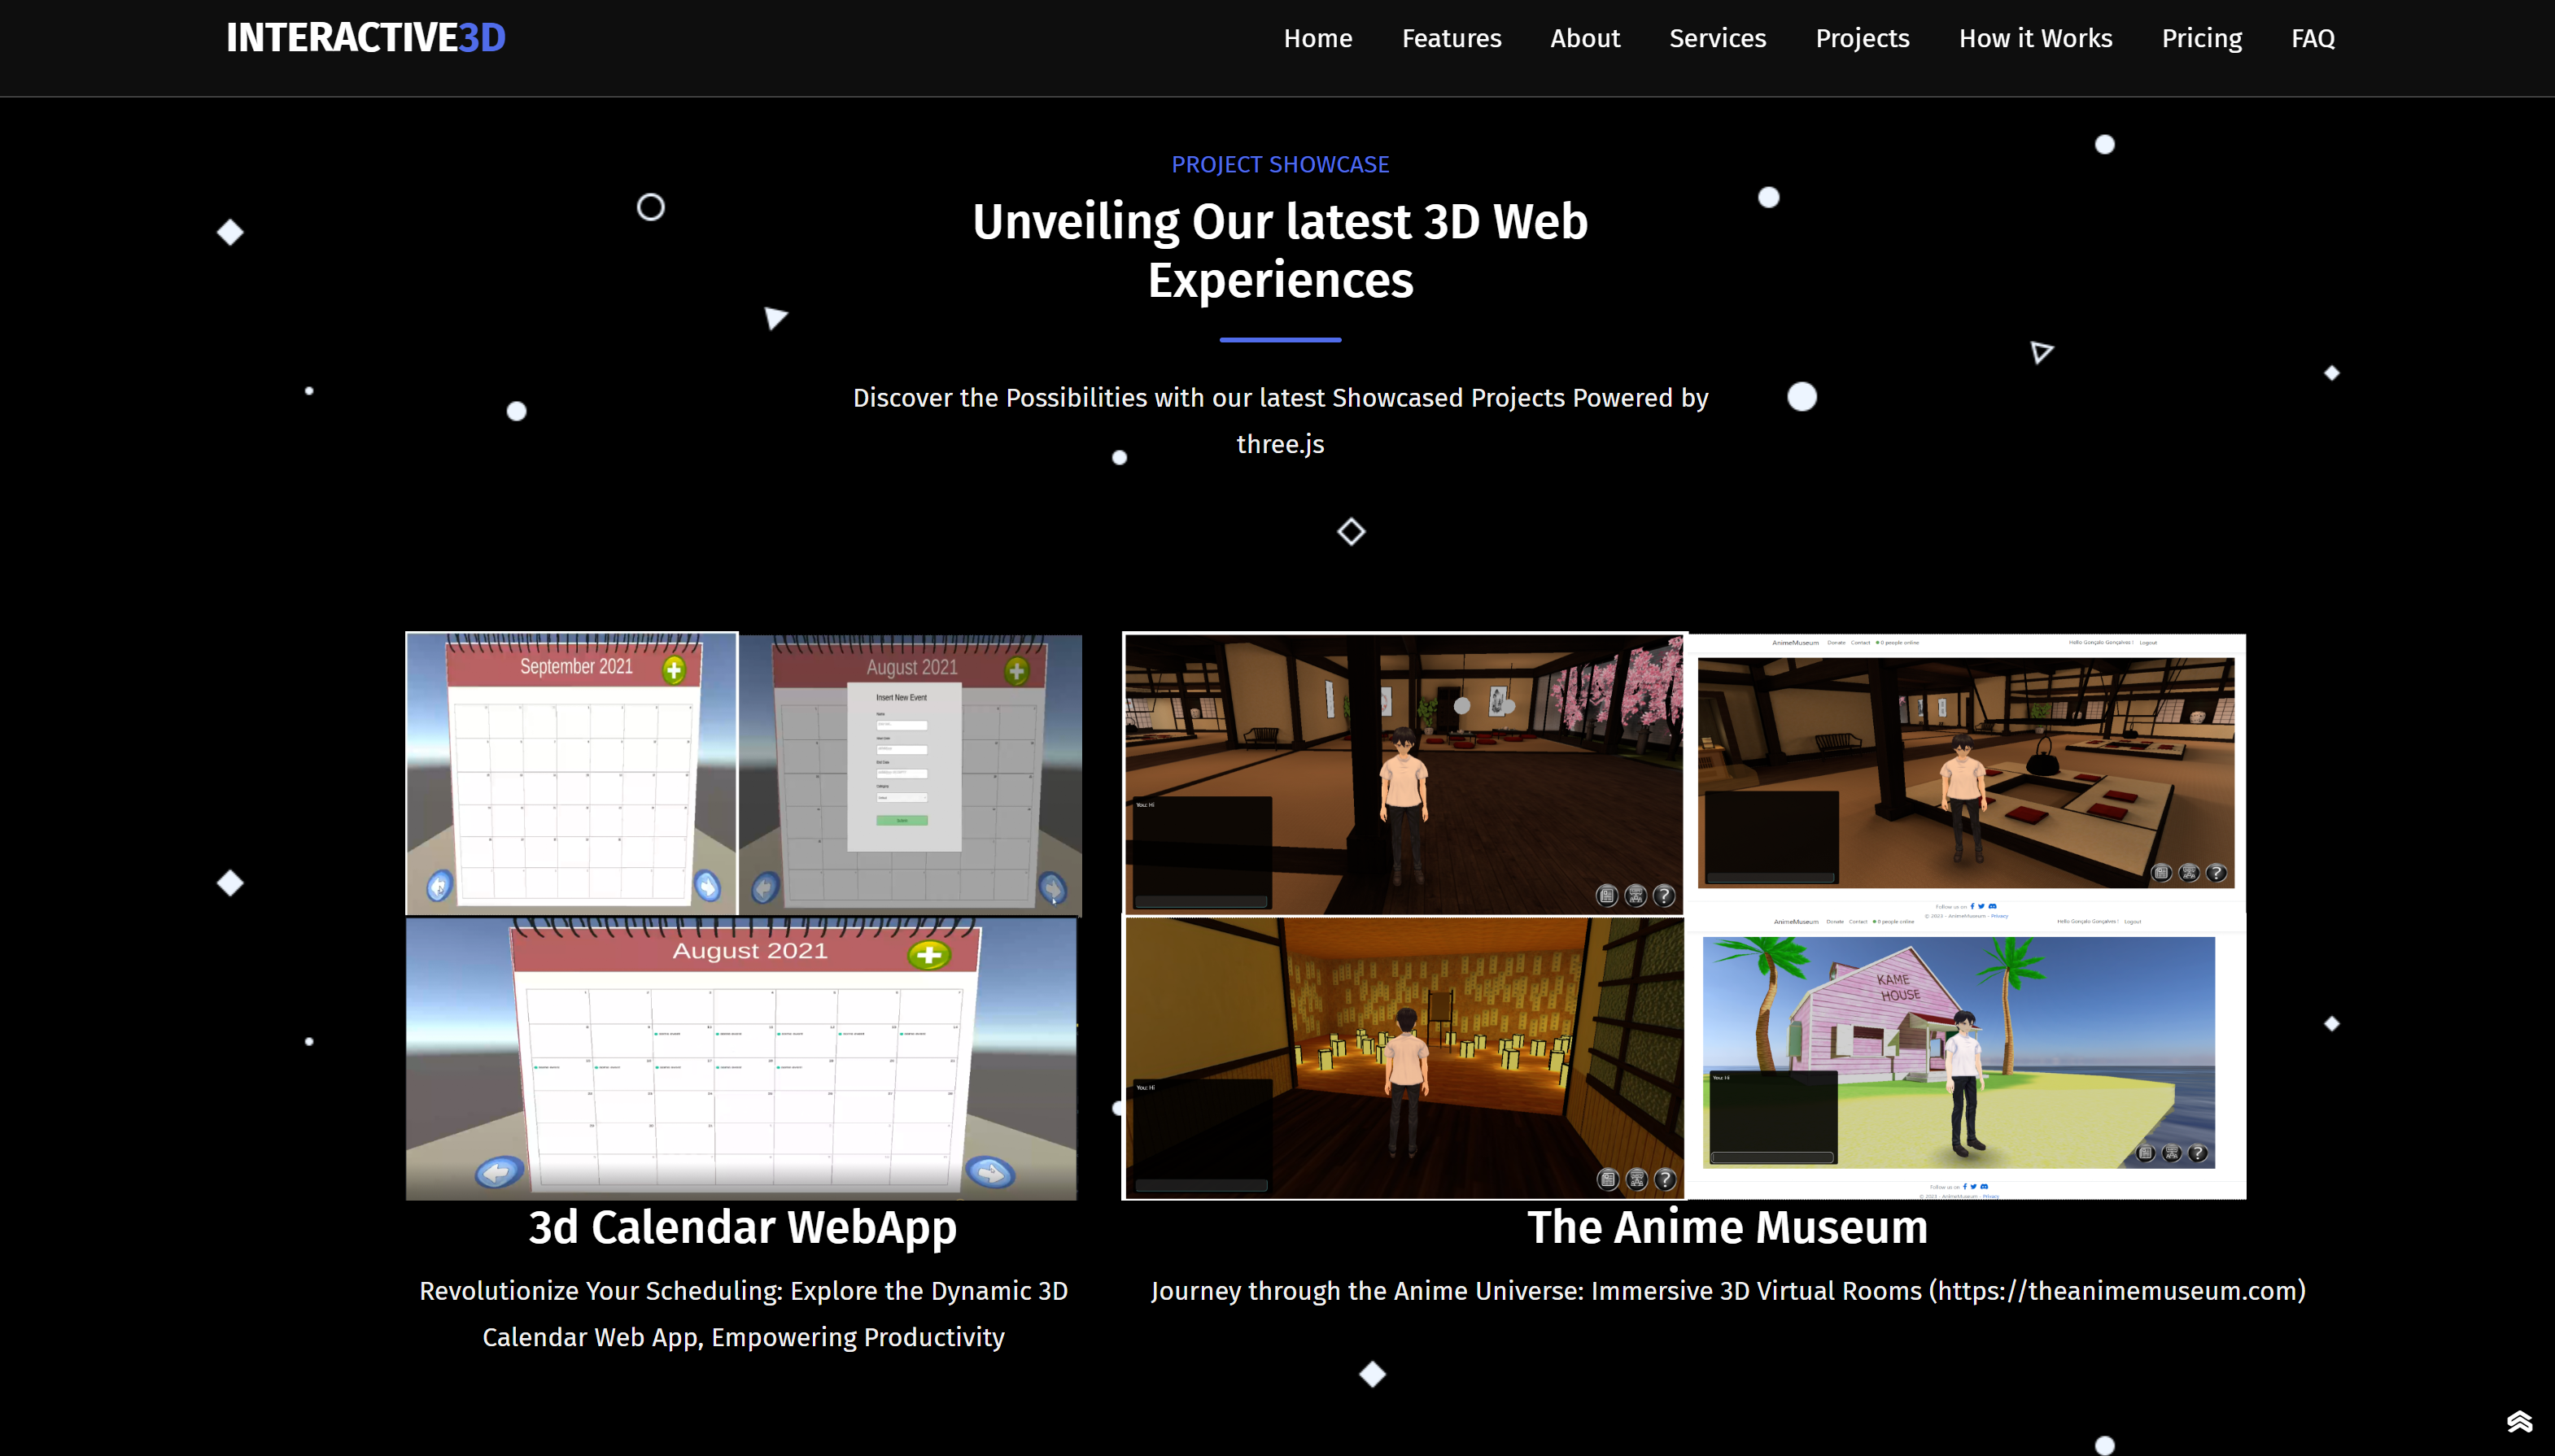Click the green plus on the Insert New Event calendar
The height and width of the screenshot is (1456, 2555).
click(x=1016, y=670)
